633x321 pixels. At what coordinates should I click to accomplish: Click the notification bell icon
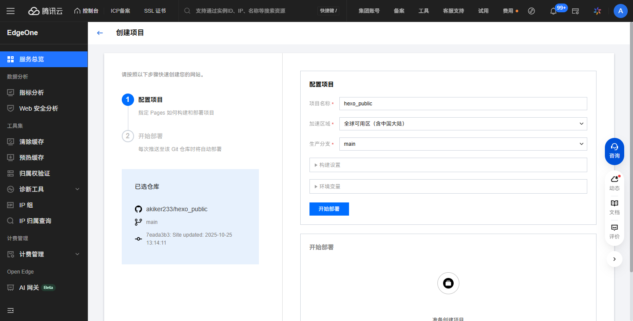553,11
